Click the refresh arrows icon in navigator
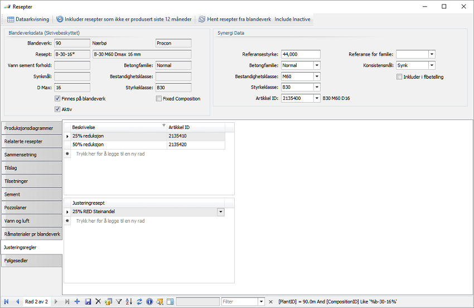 (x=139, y=302)
